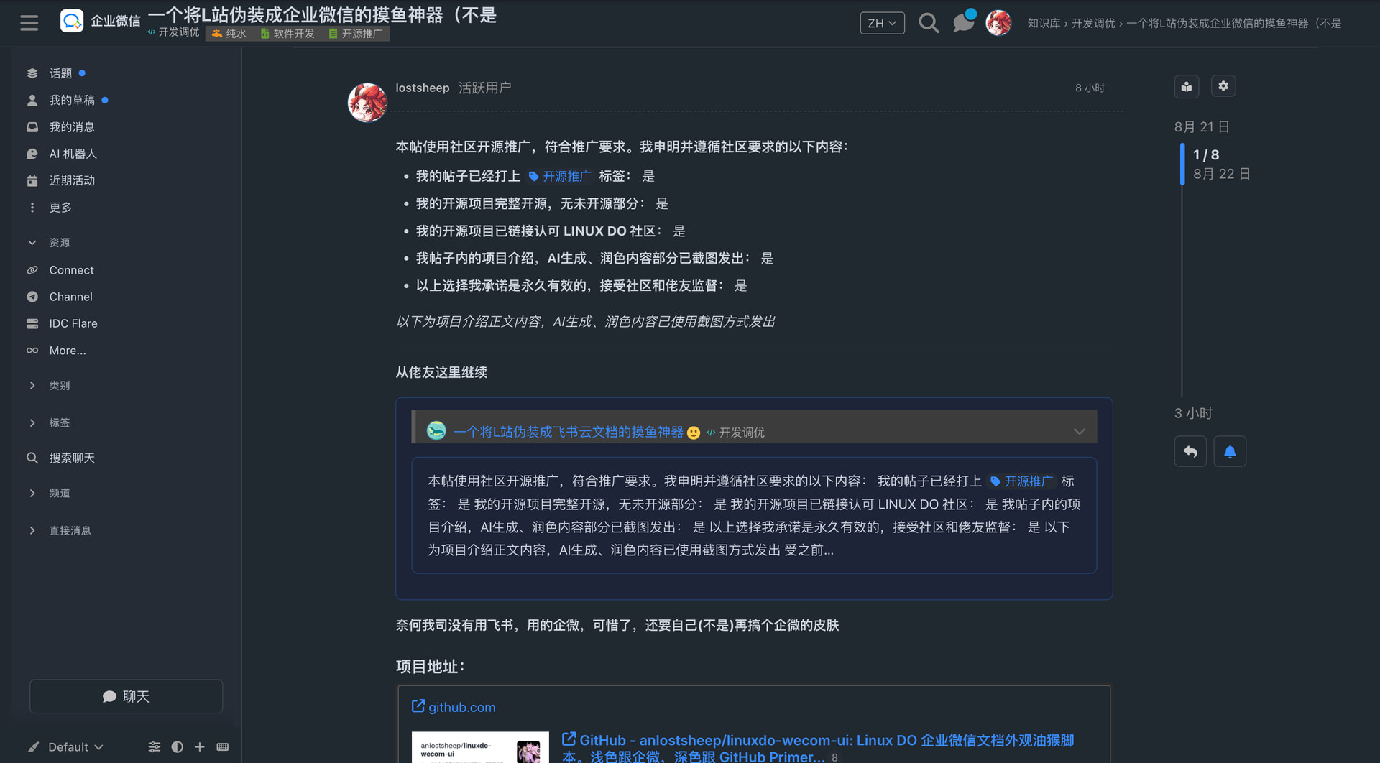1380x763 pixels.
Task: Open quoted topic 一个将L站伪装成飞书云文档的摸鱼神器
Action: coord(569,432)
